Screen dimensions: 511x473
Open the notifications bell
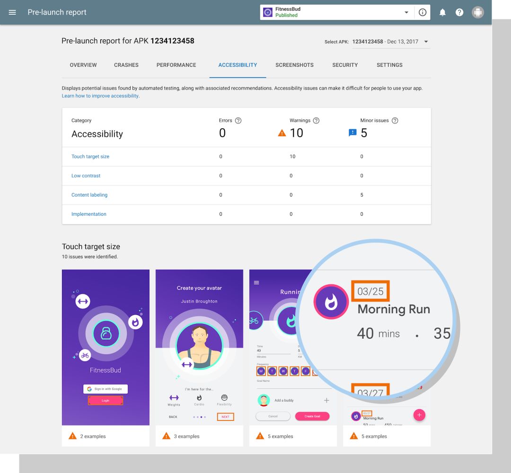click(x=442, y=12)
